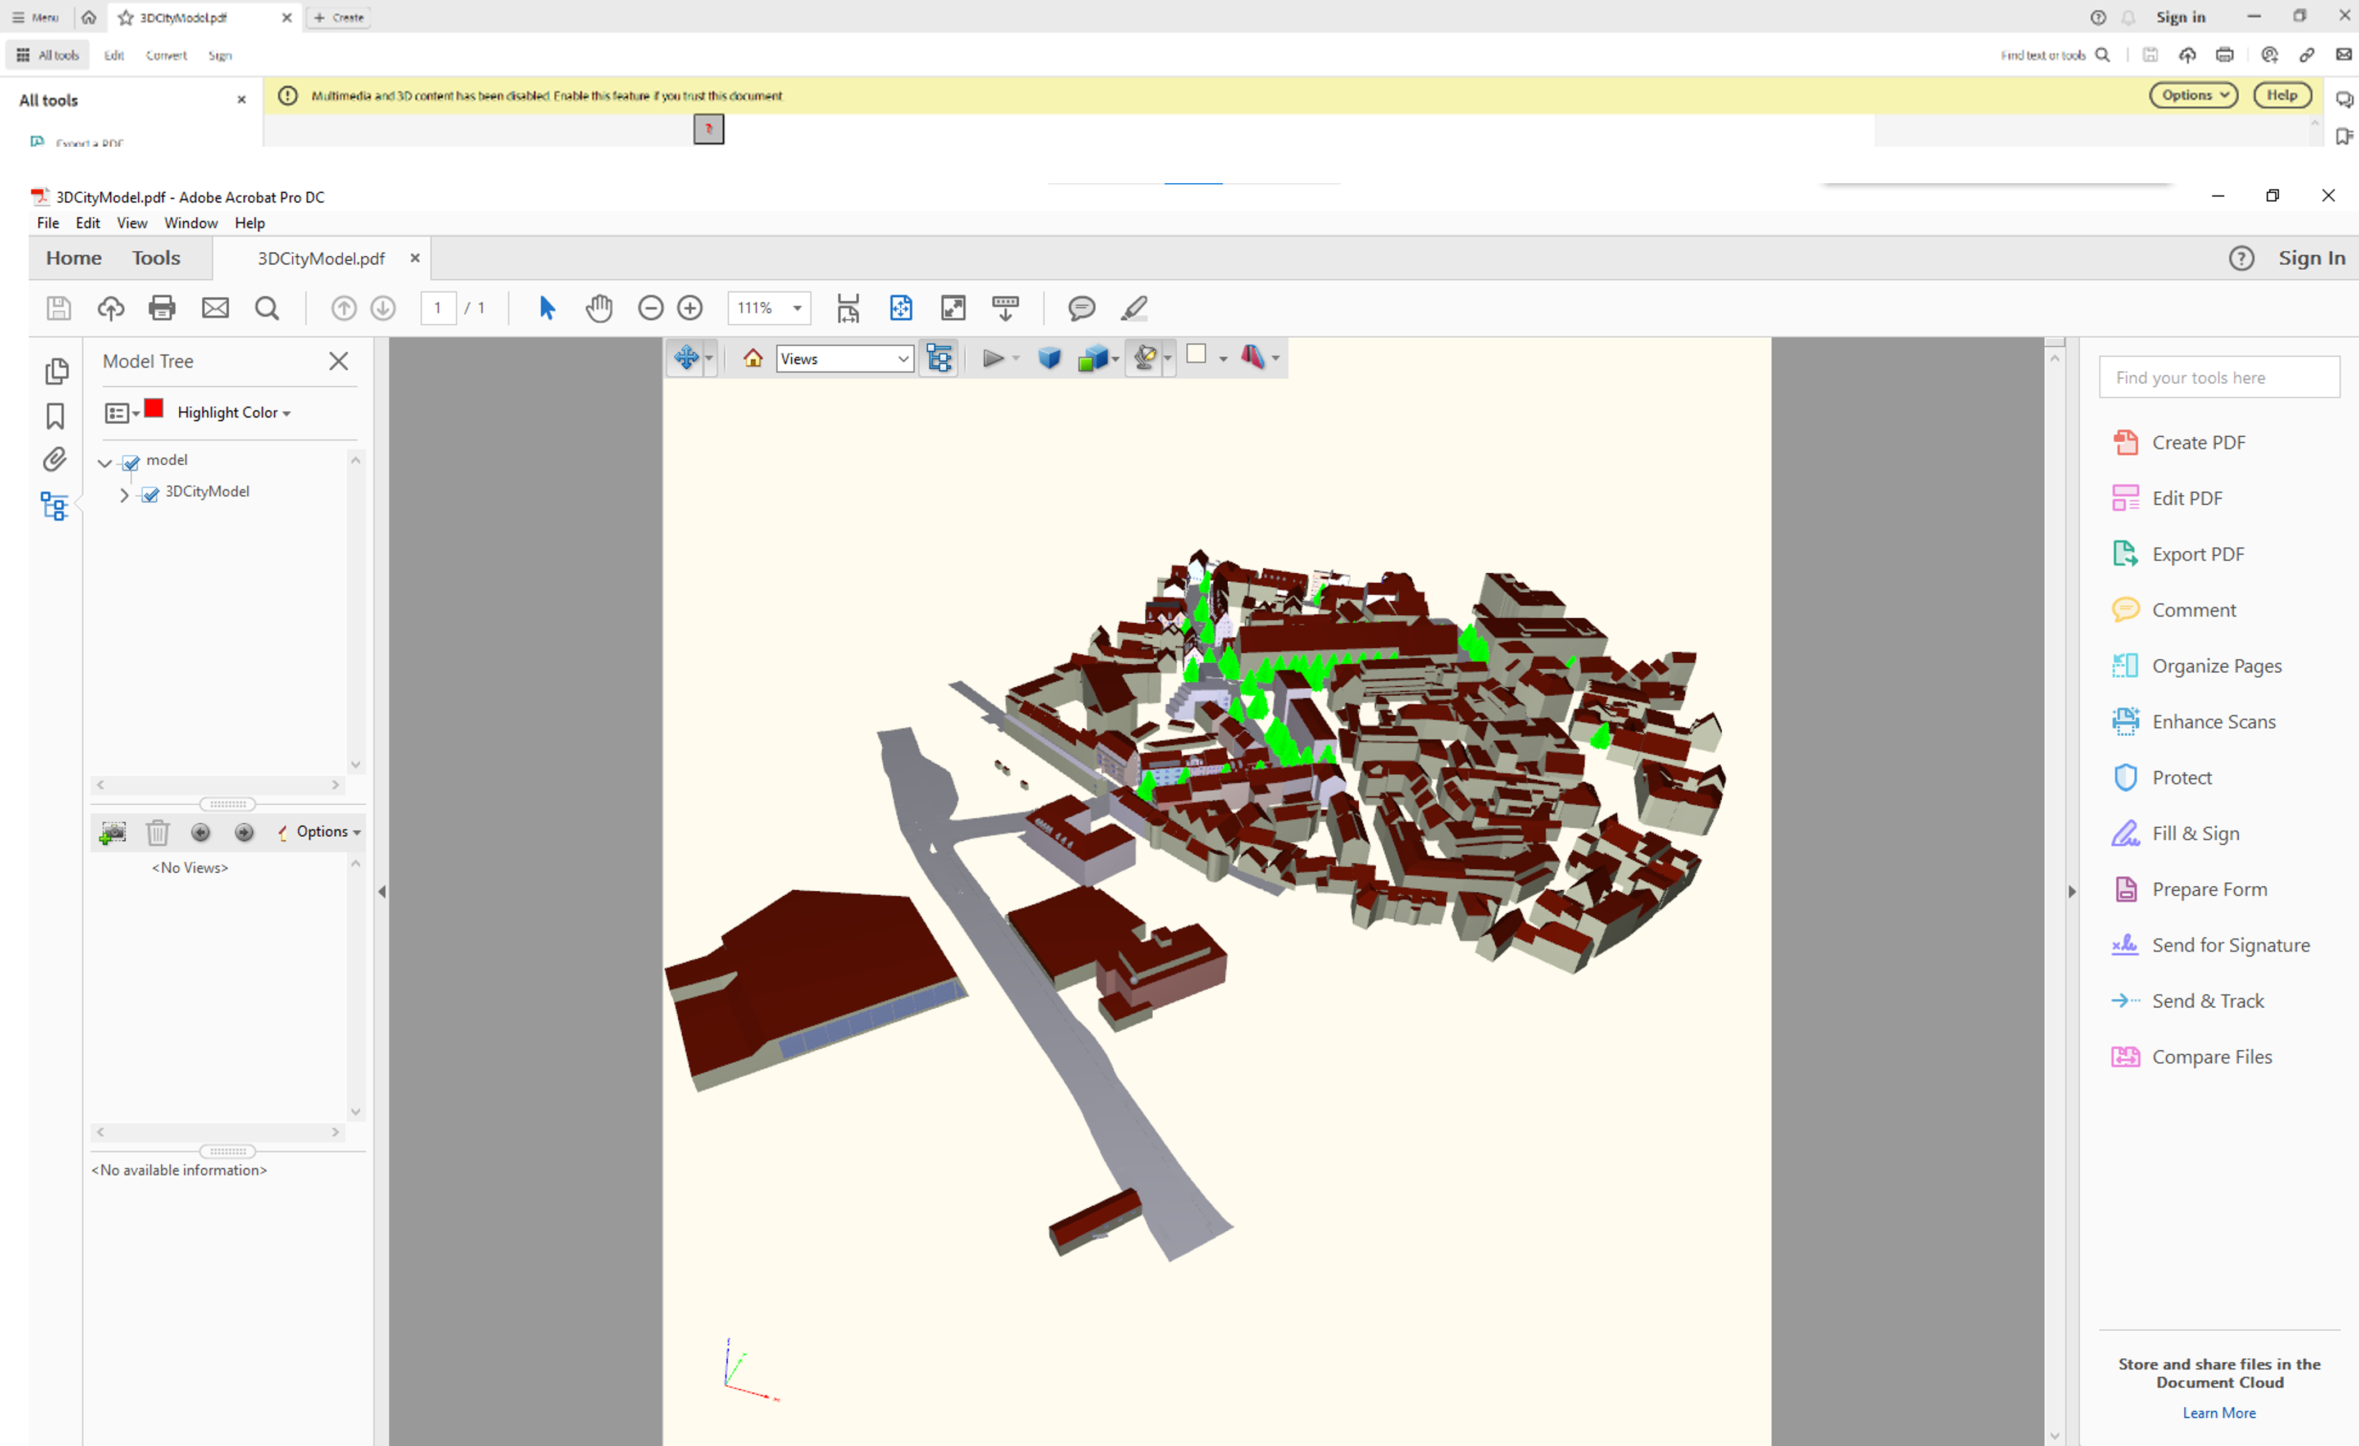This screenshot has width=2359, height=1446.
Task: Click the Save file icon in toolbar
Action: click(x=58, y=307)
